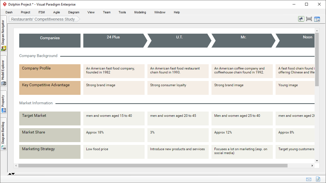This screenshot has height=183, width=326.
Task: Open the Diagram menu
Action: pyautogui.click(x=74, y=12)
